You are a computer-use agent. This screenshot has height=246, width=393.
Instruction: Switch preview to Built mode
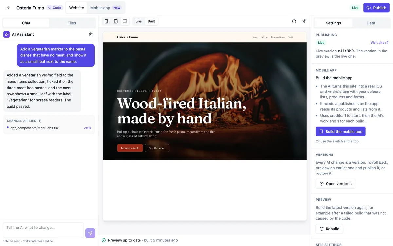click(x=151, y=21)
